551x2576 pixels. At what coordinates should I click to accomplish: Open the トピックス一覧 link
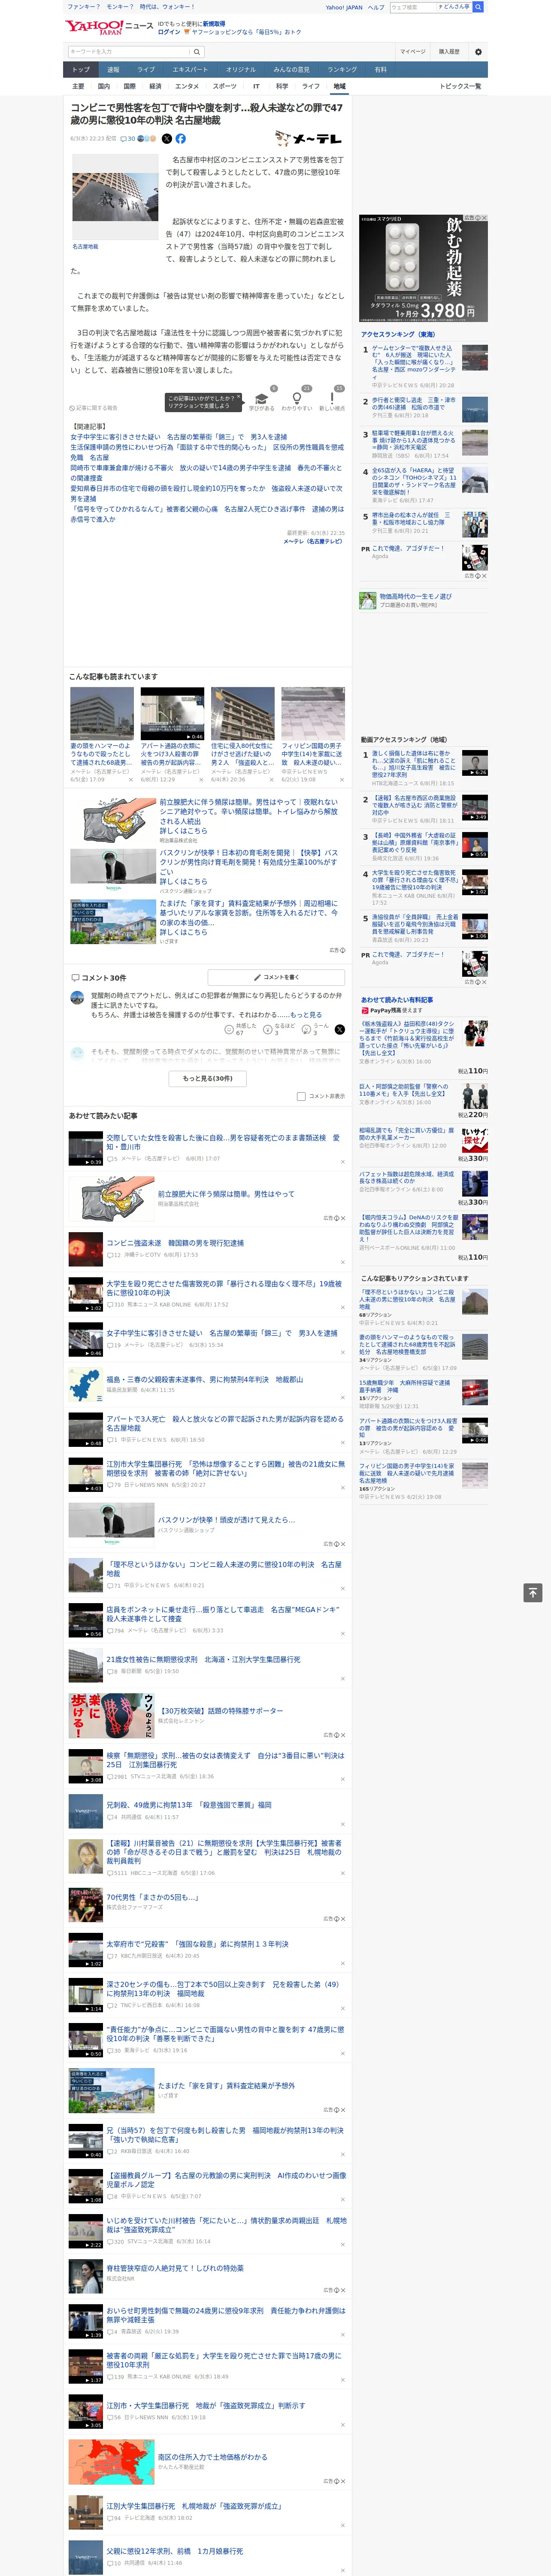(x=460, y=86)
